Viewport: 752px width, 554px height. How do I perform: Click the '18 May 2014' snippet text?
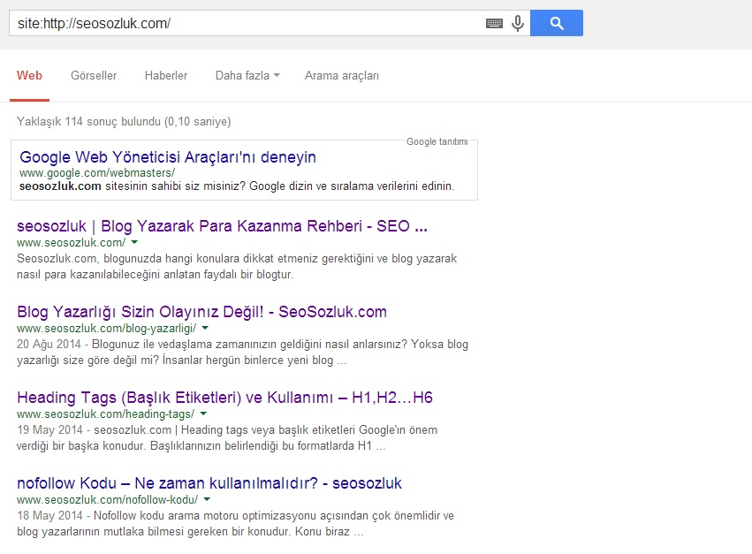click(49, 516)
